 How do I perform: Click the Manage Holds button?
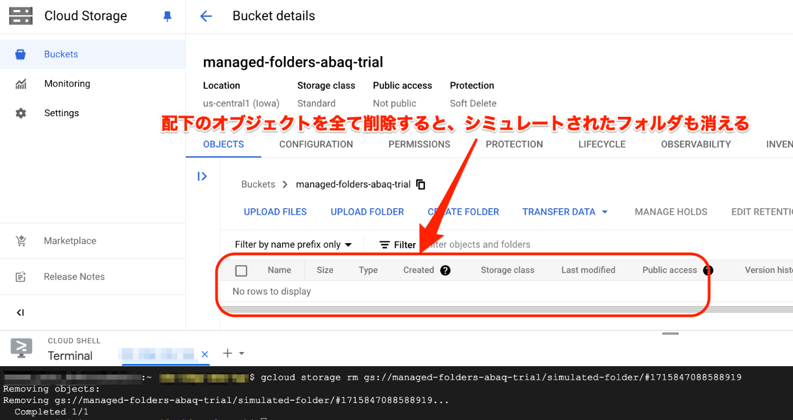point(671,212)
